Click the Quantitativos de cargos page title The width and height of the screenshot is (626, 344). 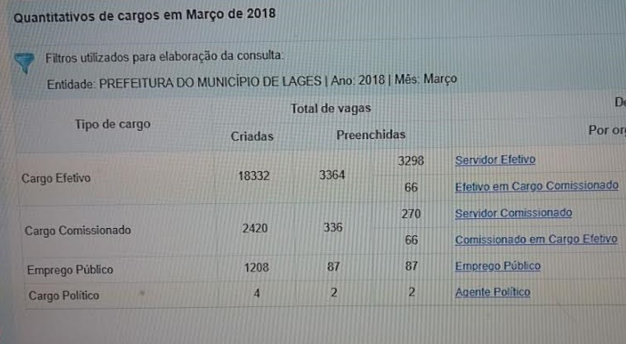coord(146,15)
